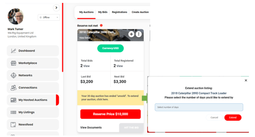The image size is (255, 137).
Task: Open the Dashboard chart icon
Action: 13,51
